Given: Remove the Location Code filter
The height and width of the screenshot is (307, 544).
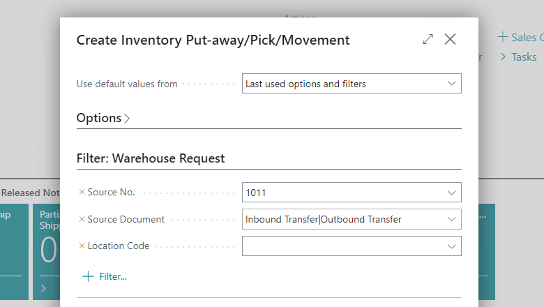Looking at the screenshot, I should 82,246.
